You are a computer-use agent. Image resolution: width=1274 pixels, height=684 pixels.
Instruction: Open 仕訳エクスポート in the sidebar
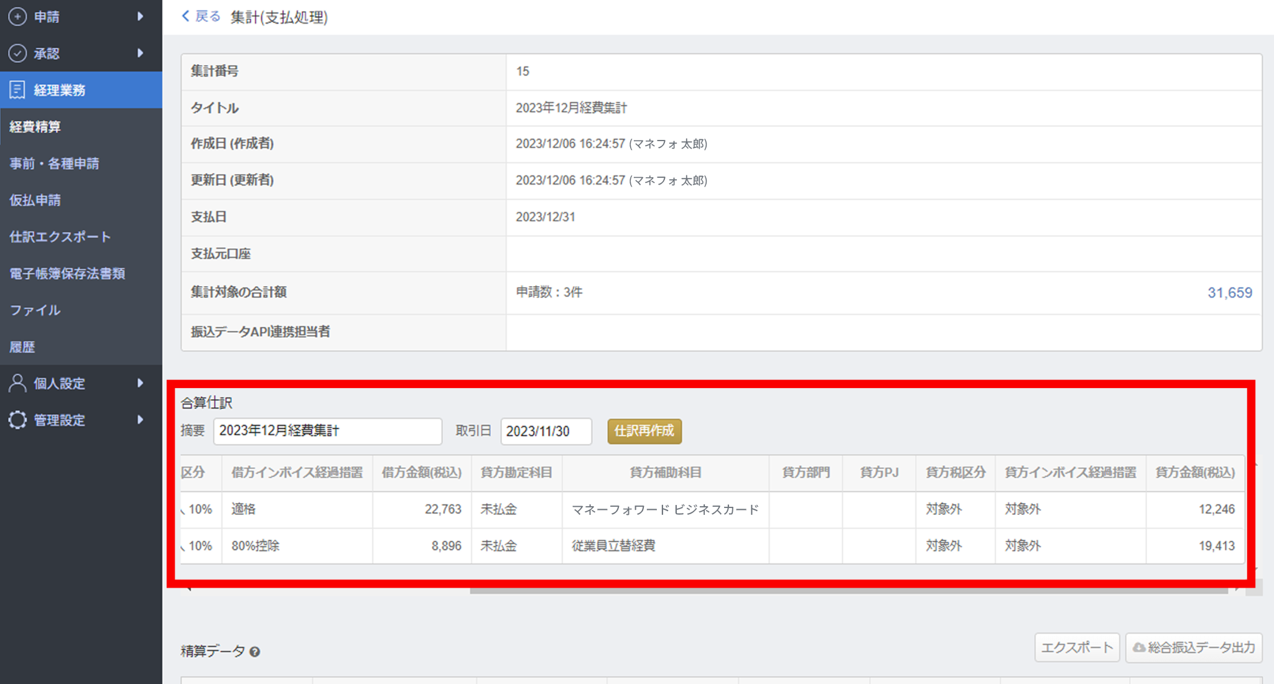coord(60,237)
